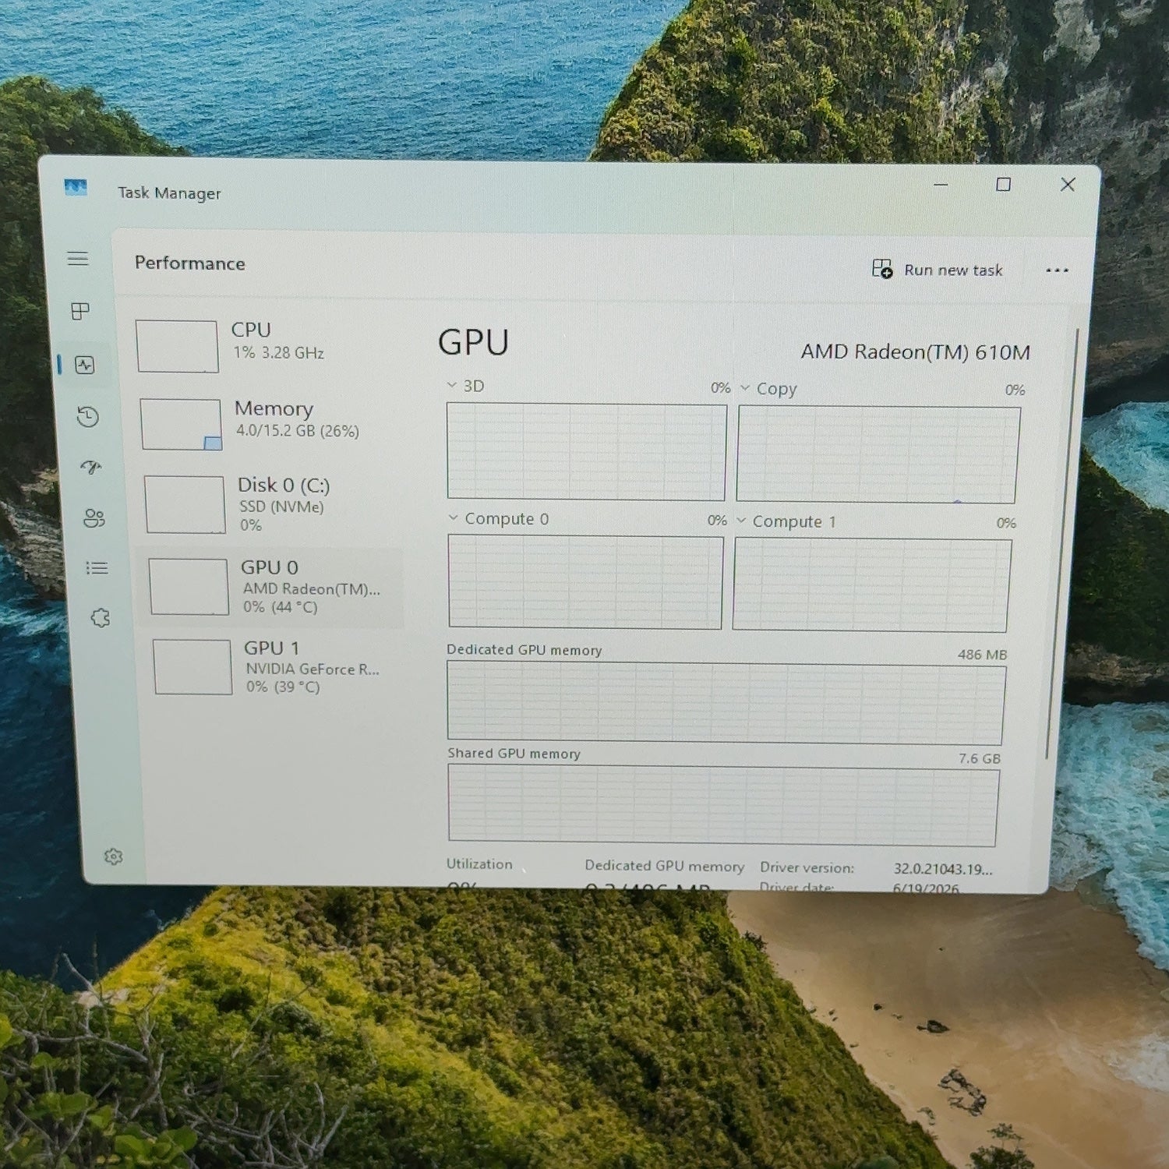Open the Services puzzle icon
Viewport: 1169px width, 1169px height.
tap(100, 618)
